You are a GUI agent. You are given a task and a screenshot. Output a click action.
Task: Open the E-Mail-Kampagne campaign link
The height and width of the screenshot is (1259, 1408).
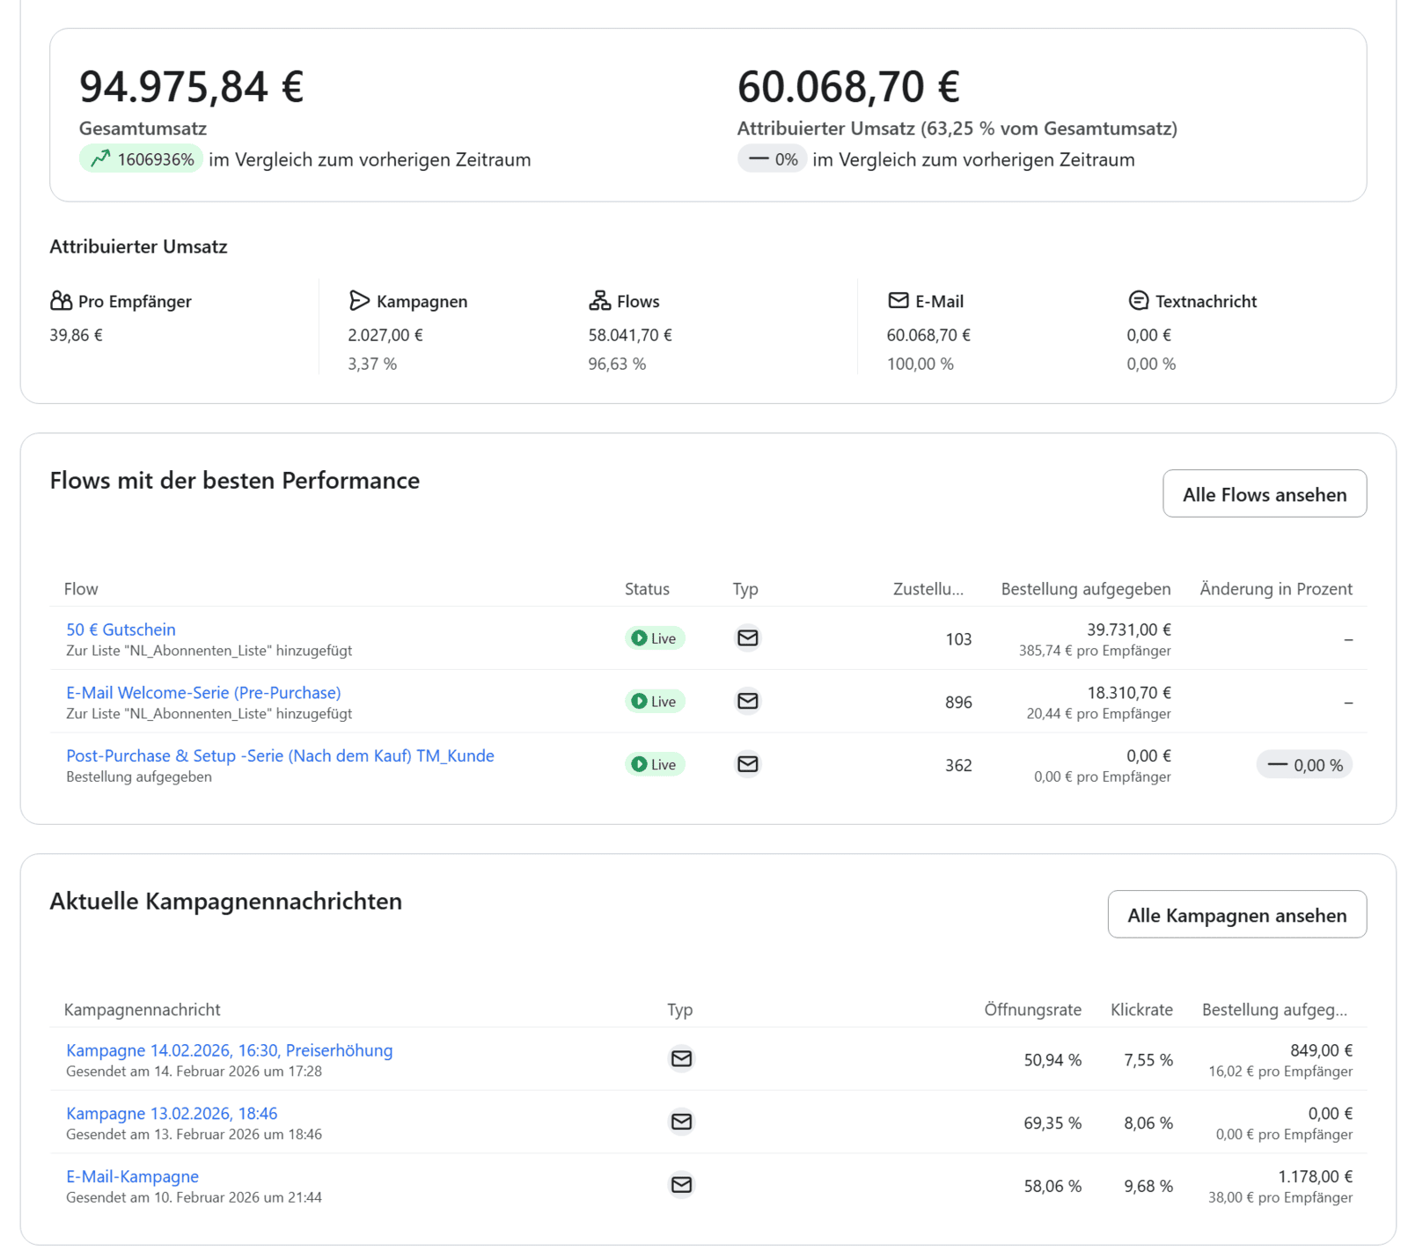point(132,1176)
